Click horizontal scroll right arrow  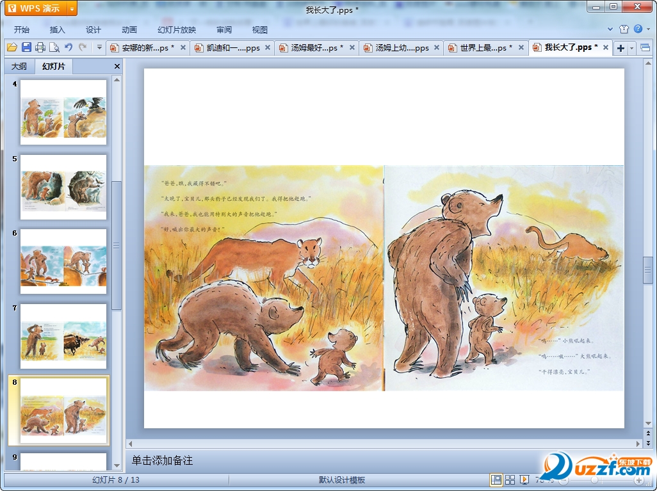(638, 444)
